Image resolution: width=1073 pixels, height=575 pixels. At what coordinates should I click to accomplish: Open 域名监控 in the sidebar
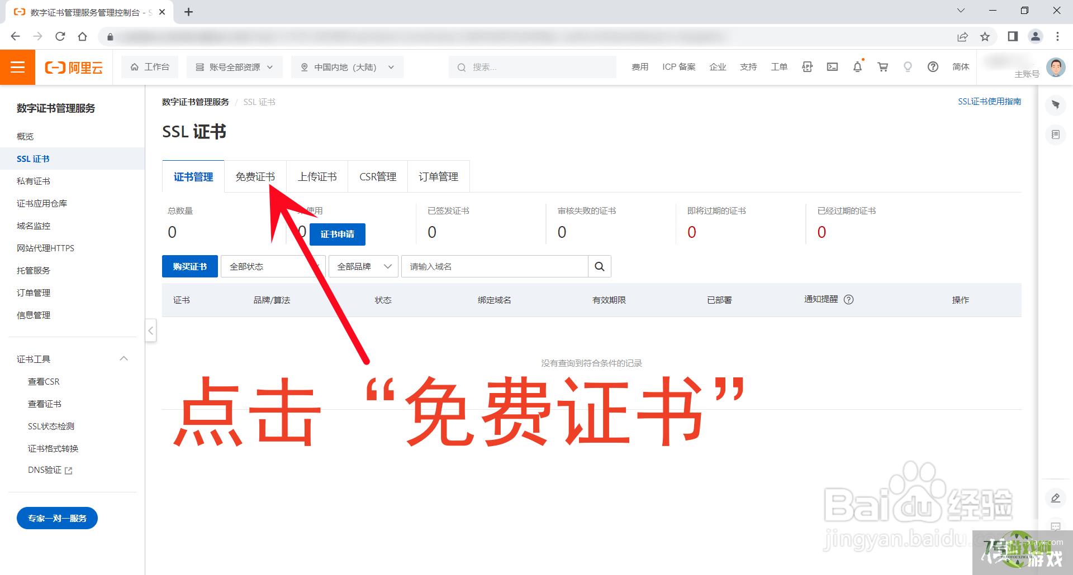34,226
